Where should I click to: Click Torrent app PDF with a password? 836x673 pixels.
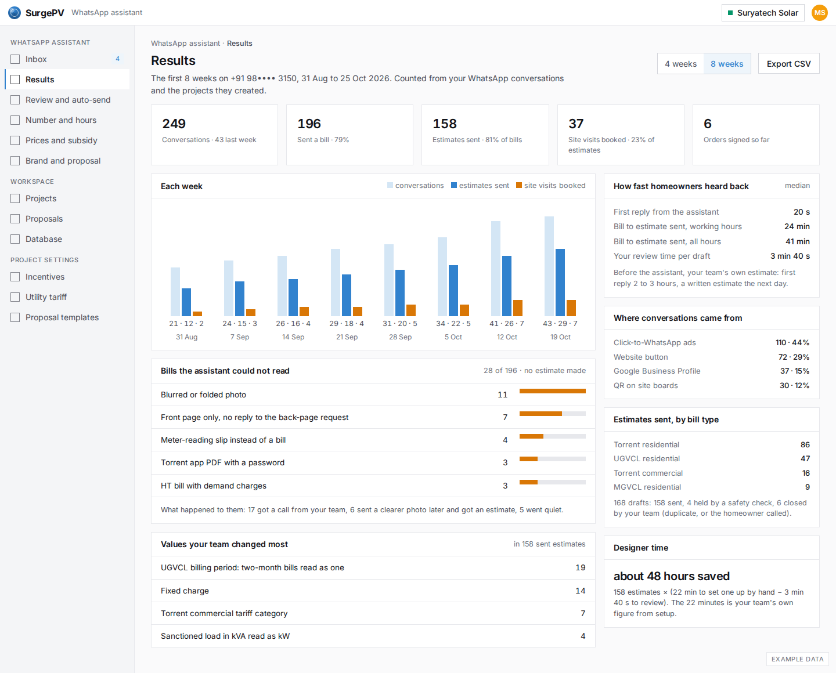point(373,462)
